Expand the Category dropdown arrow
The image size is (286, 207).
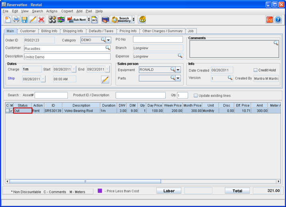108,40
